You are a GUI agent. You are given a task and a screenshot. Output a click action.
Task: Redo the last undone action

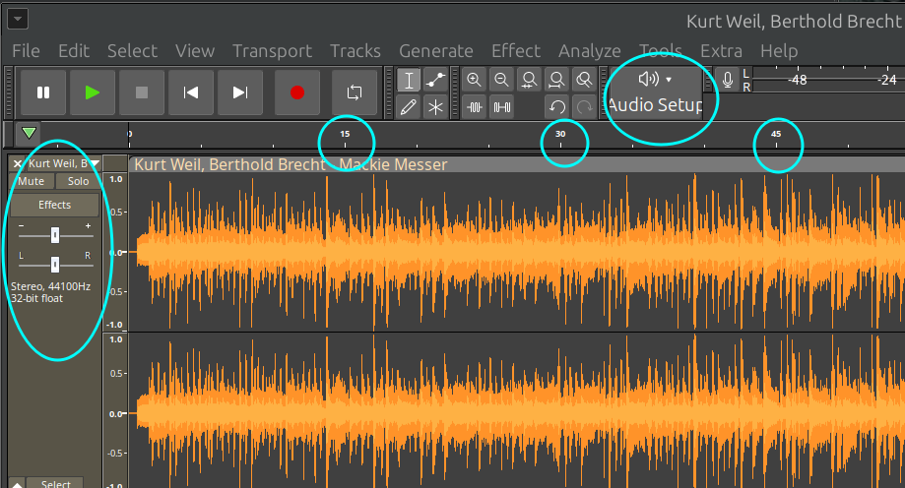pos(584,107)
